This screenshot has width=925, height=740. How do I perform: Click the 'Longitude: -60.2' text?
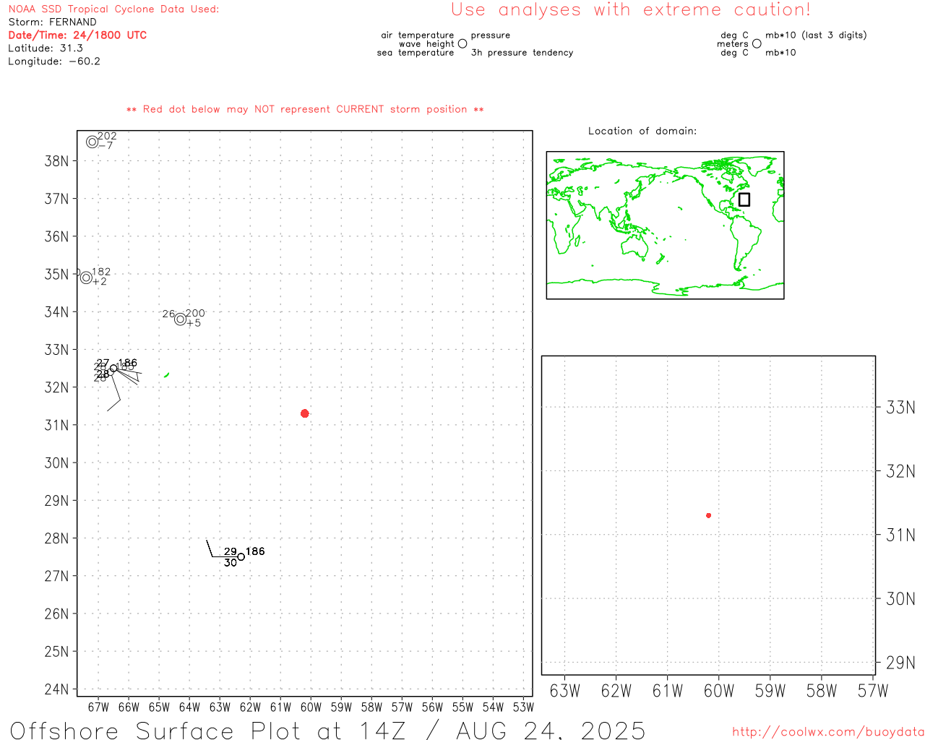click(54, 61)
